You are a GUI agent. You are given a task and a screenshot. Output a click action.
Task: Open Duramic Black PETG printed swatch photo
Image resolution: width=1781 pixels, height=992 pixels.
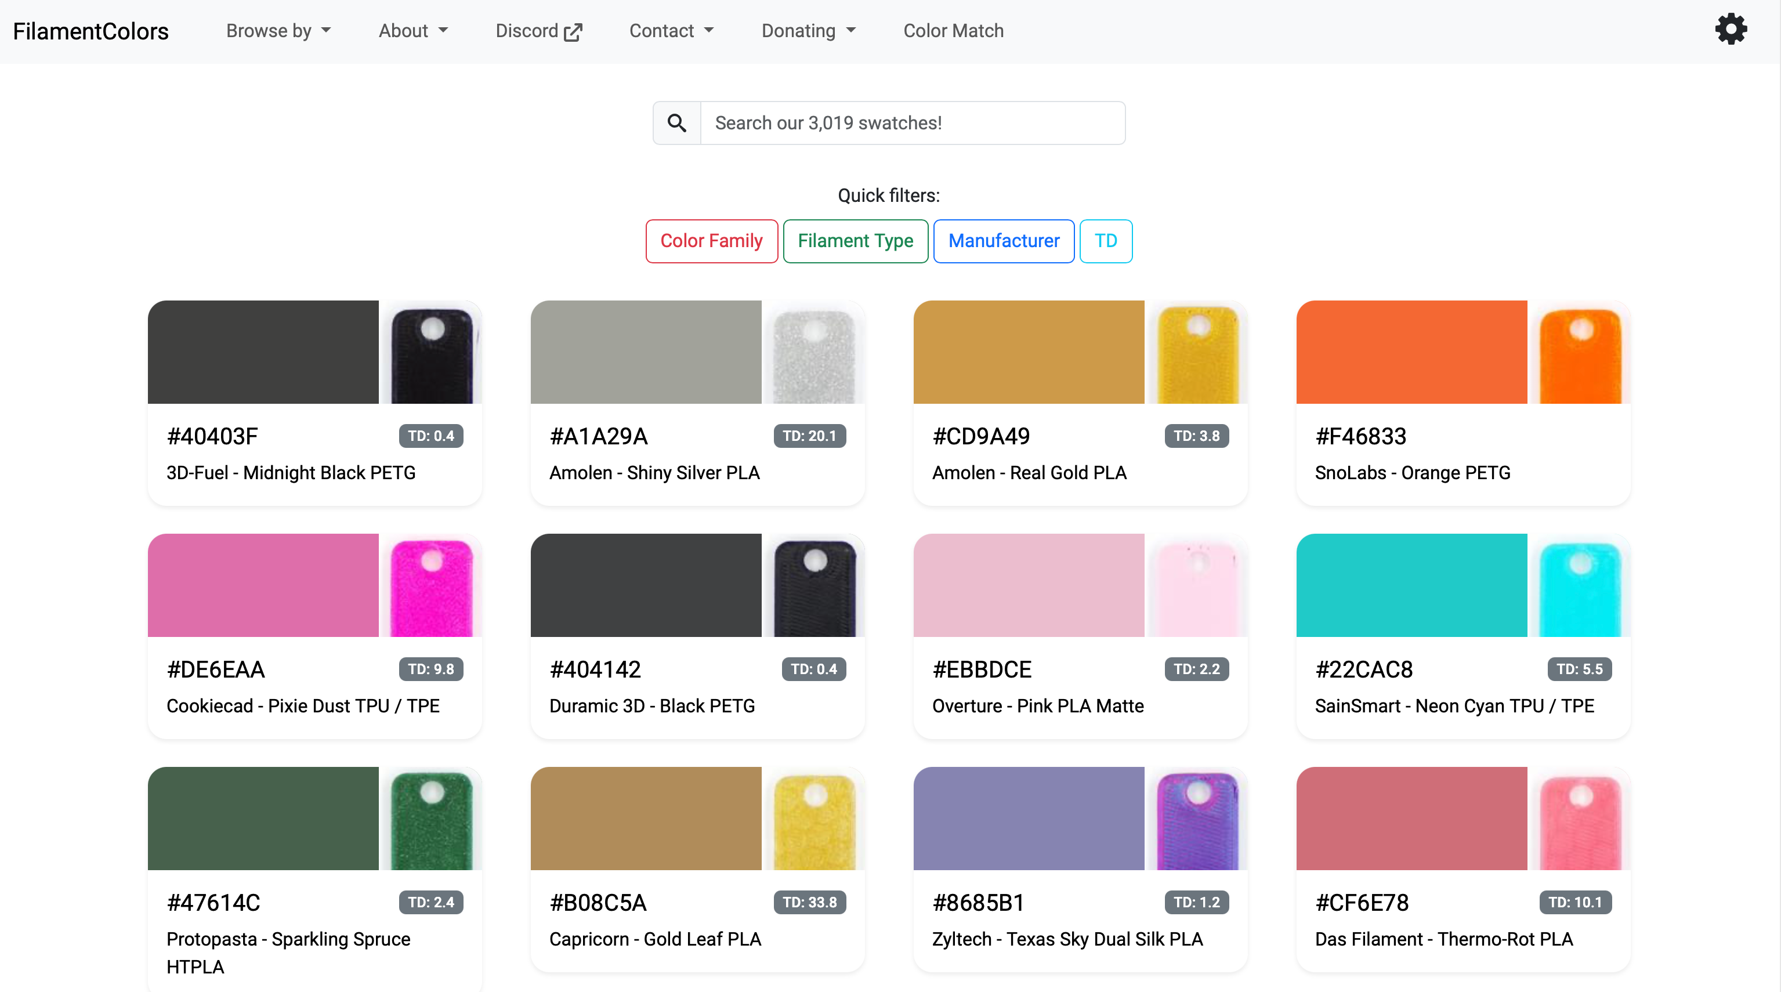(813, 585)
